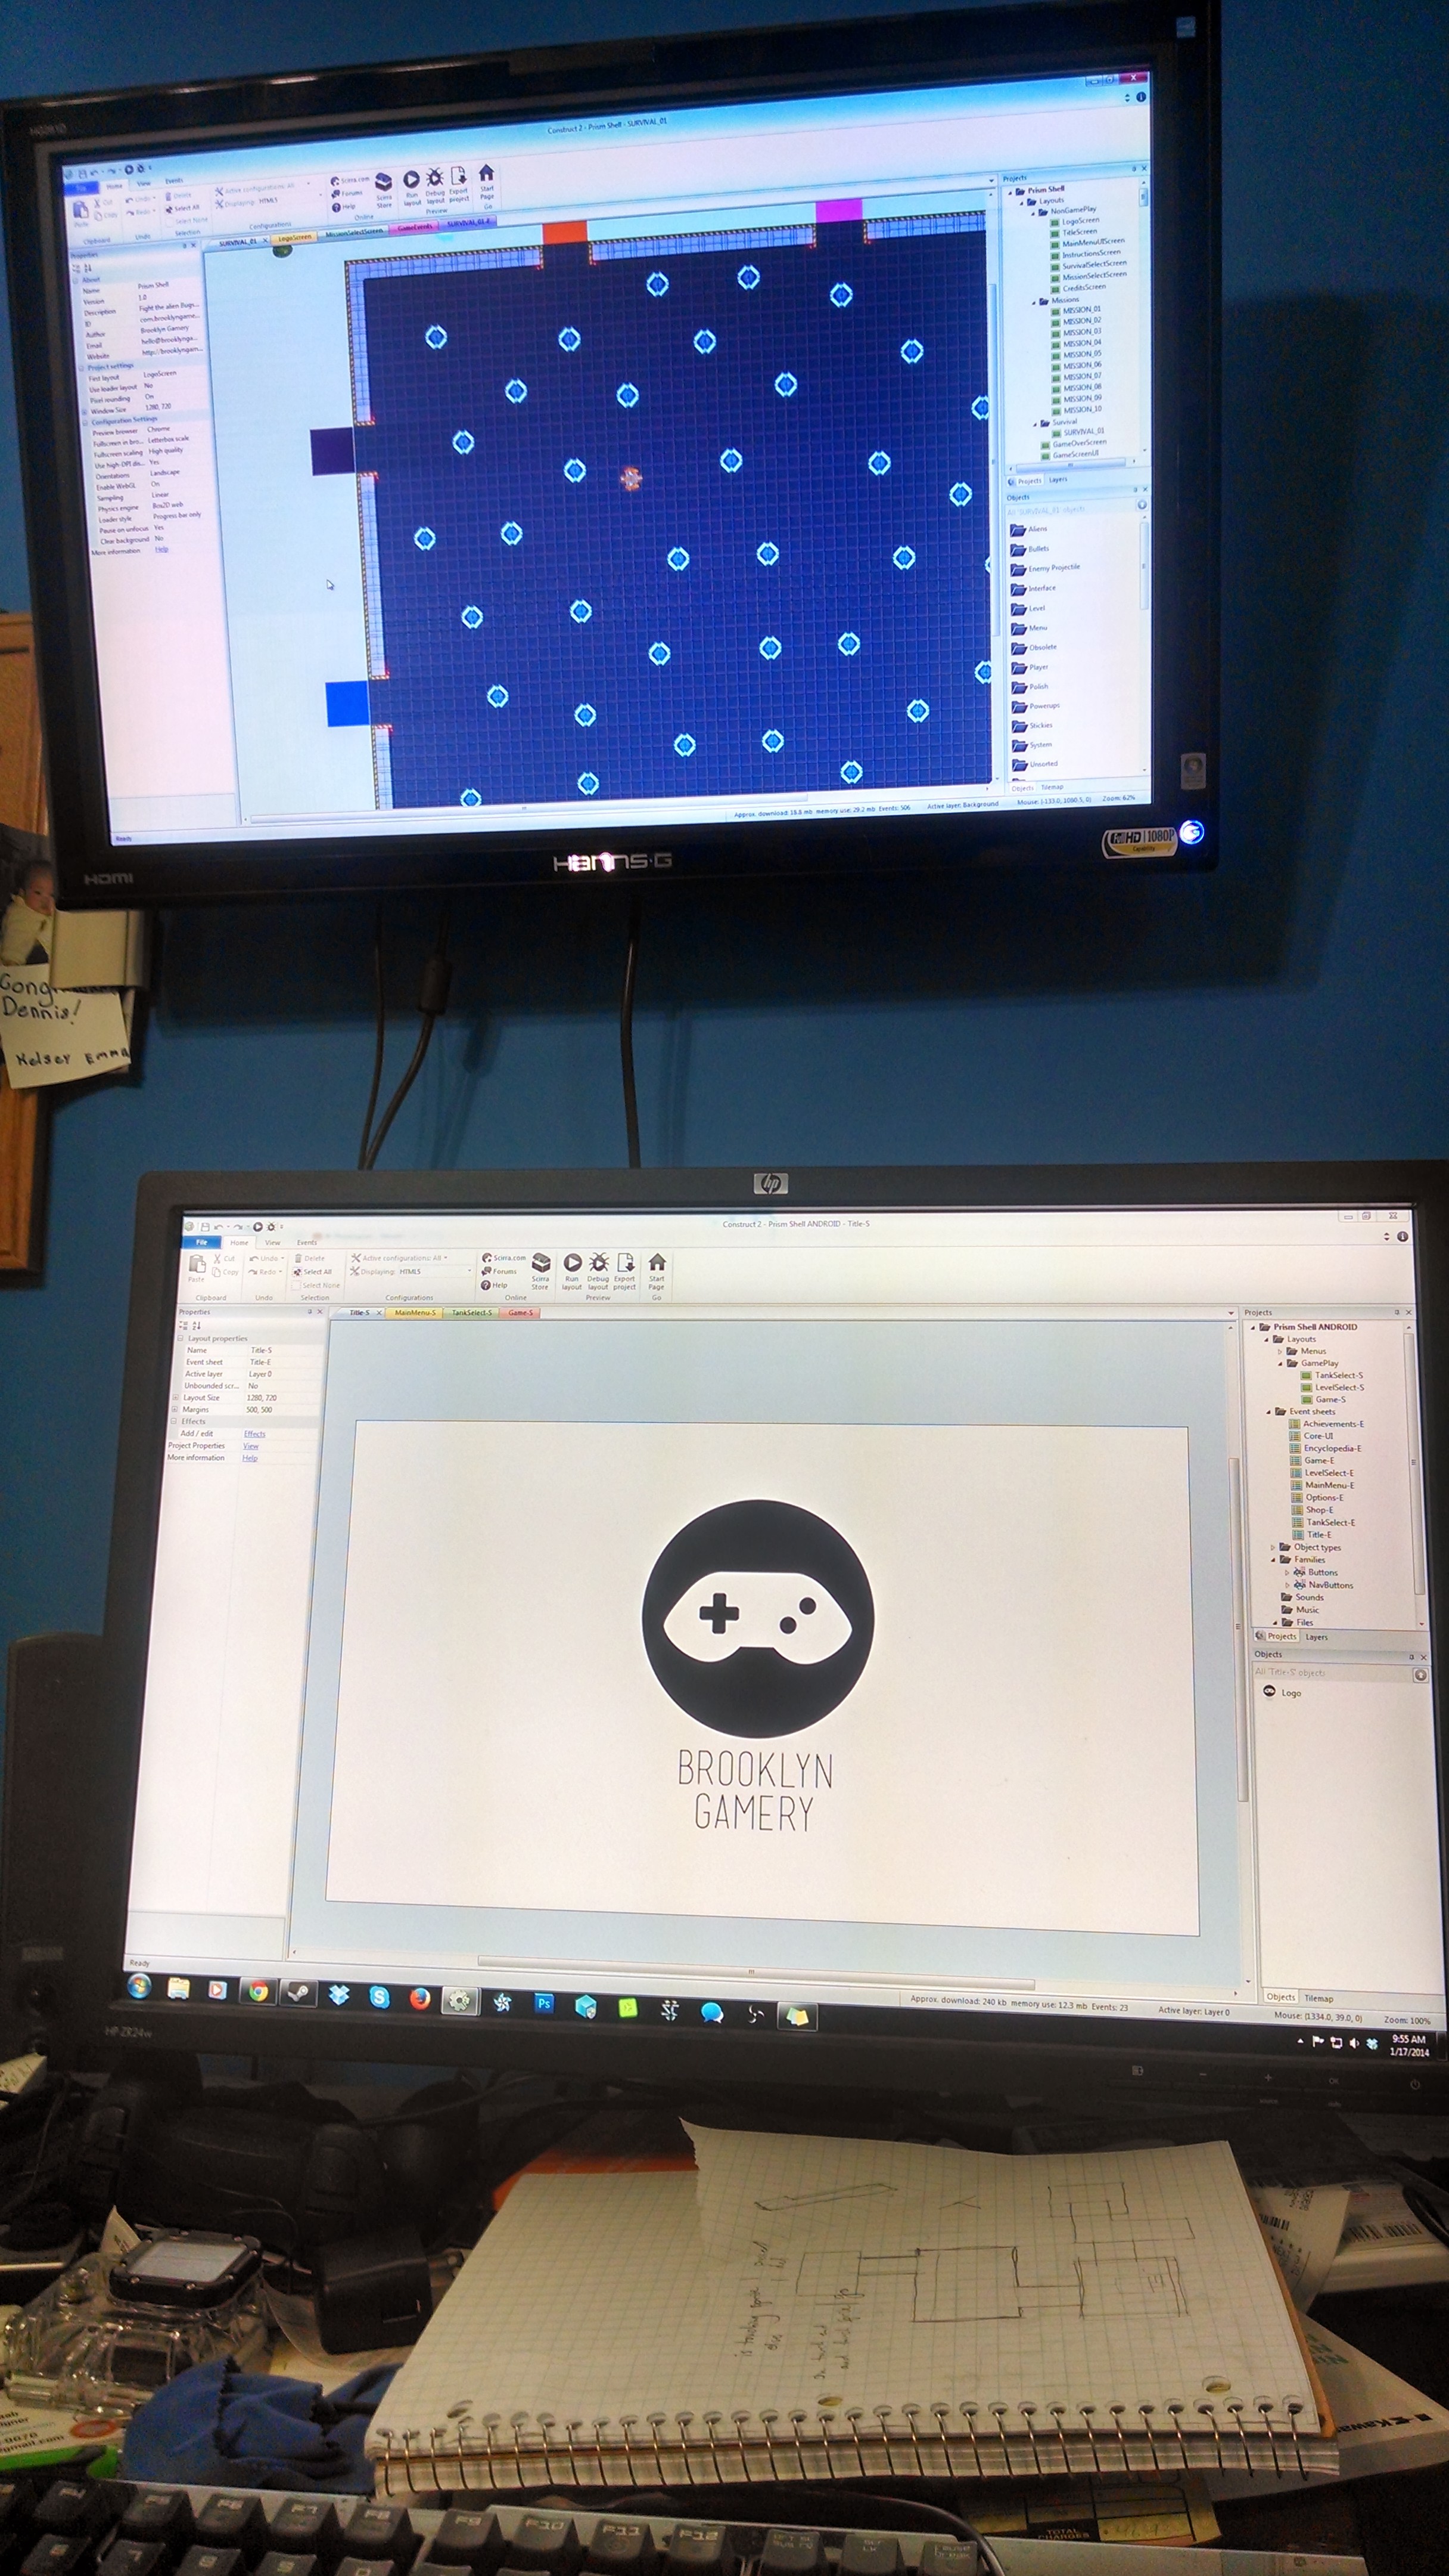Image resolution: width=1449 pixels, height=2576 pixels.
Task: Expand Buttons family in Prism Shell ANDROID tree
Action: pos(1287,1572)
